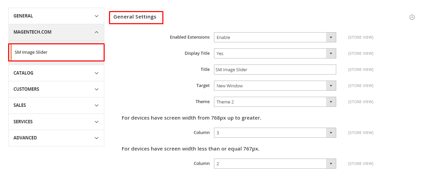The image size is (427, 174).
Task: Collapse the MAGENTECH.COM section chevron
Action: point(97,32)
